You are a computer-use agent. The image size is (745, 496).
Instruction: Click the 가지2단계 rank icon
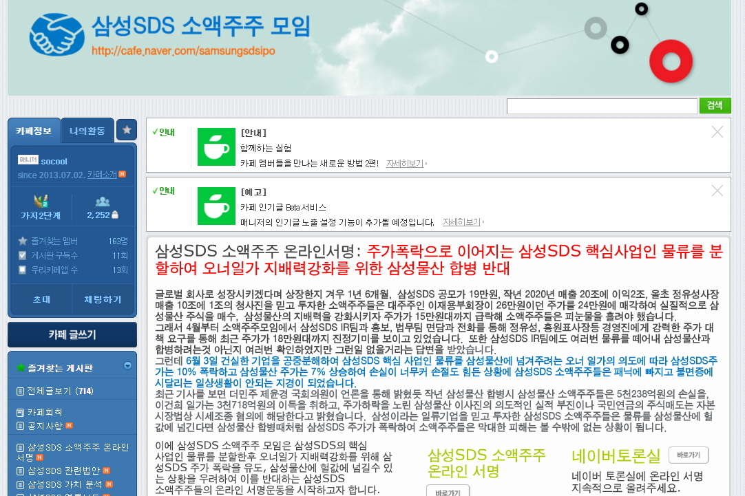tap(41, 201)
